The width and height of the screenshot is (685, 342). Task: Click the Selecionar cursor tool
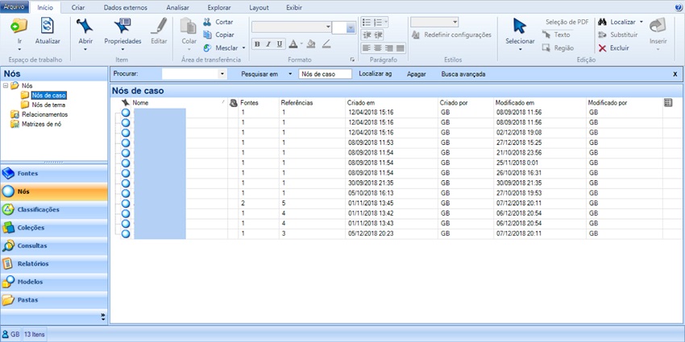coord(520,26)
